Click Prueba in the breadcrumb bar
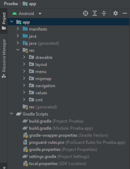The width and height of the screenshot is (130, 169). 11,4
